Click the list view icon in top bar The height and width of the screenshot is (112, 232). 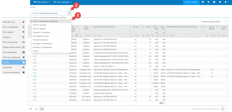tap(203, 2)
